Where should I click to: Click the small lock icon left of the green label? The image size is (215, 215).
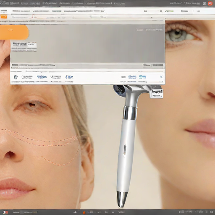161,11
